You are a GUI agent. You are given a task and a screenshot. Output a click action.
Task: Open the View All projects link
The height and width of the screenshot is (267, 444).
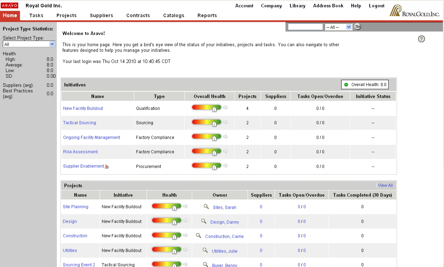(385, 185)
